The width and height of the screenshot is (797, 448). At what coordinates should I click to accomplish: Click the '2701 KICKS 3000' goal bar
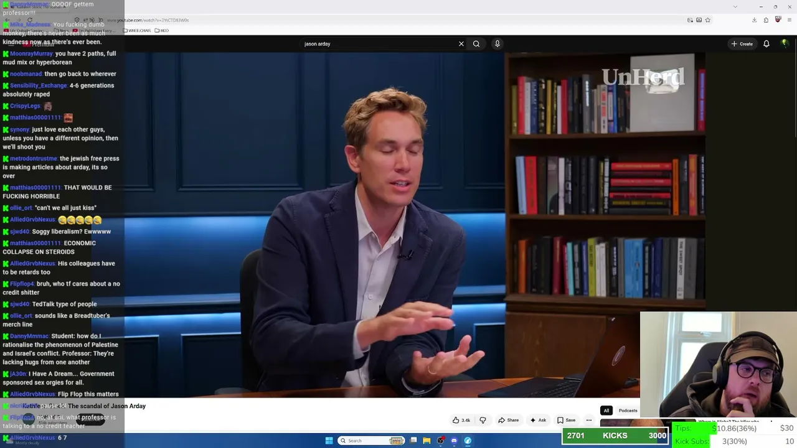tap(615, 436)
